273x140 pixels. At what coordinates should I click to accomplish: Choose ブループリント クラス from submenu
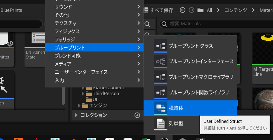pos(190,46)
